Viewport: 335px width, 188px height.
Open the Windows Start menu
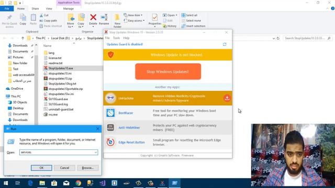[6, 183]
